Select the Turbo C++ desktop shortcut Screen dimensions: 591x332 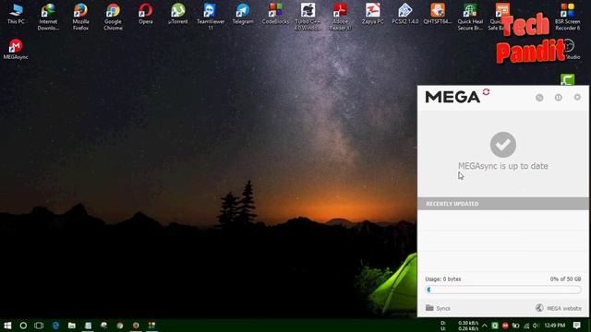coord(308,17)
